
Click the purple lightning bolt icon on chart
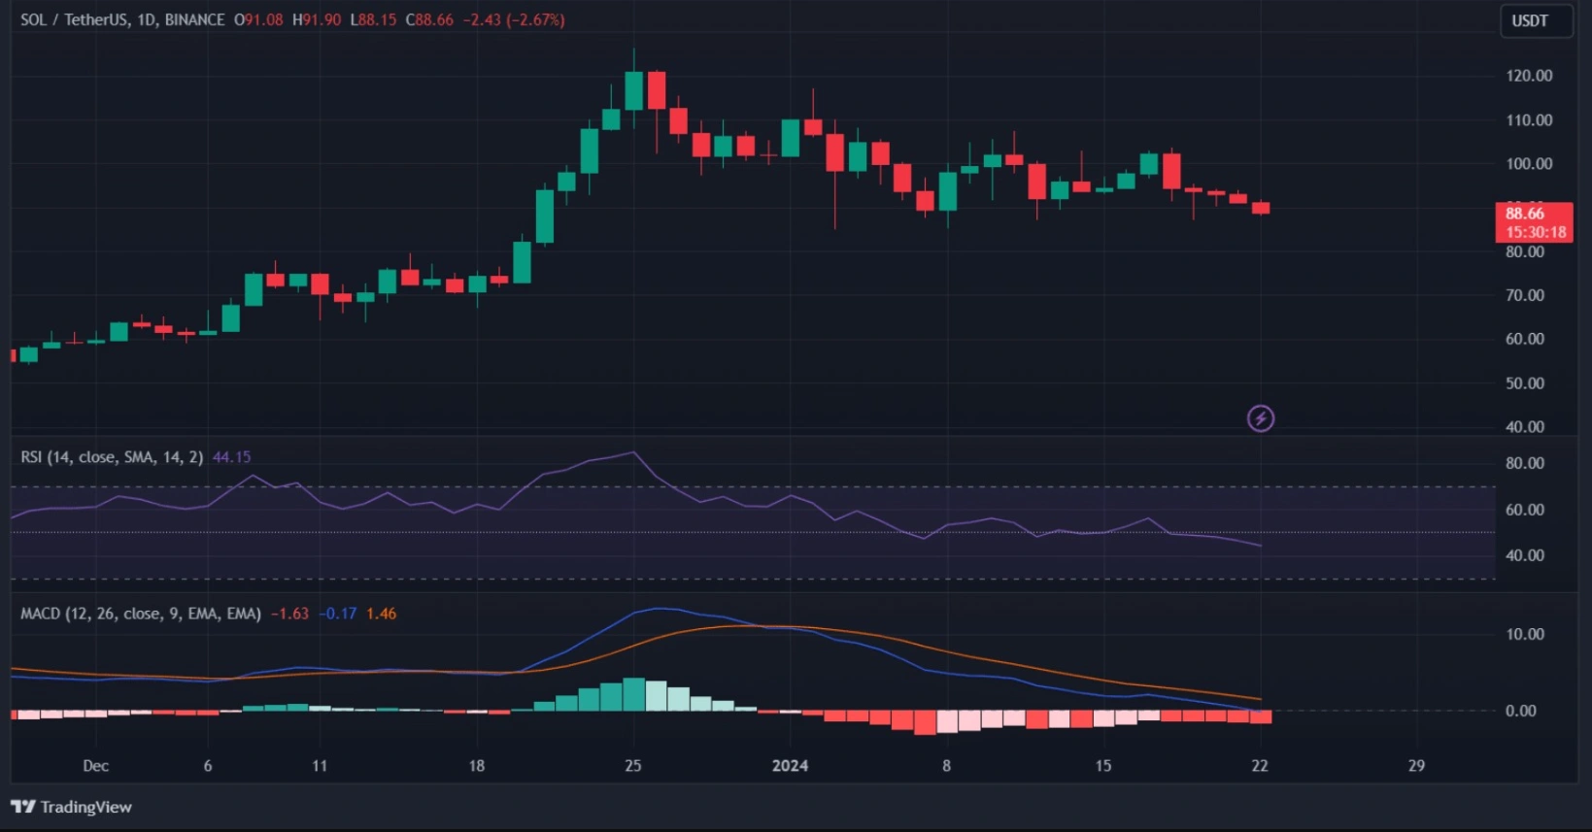click(1261, 418)
